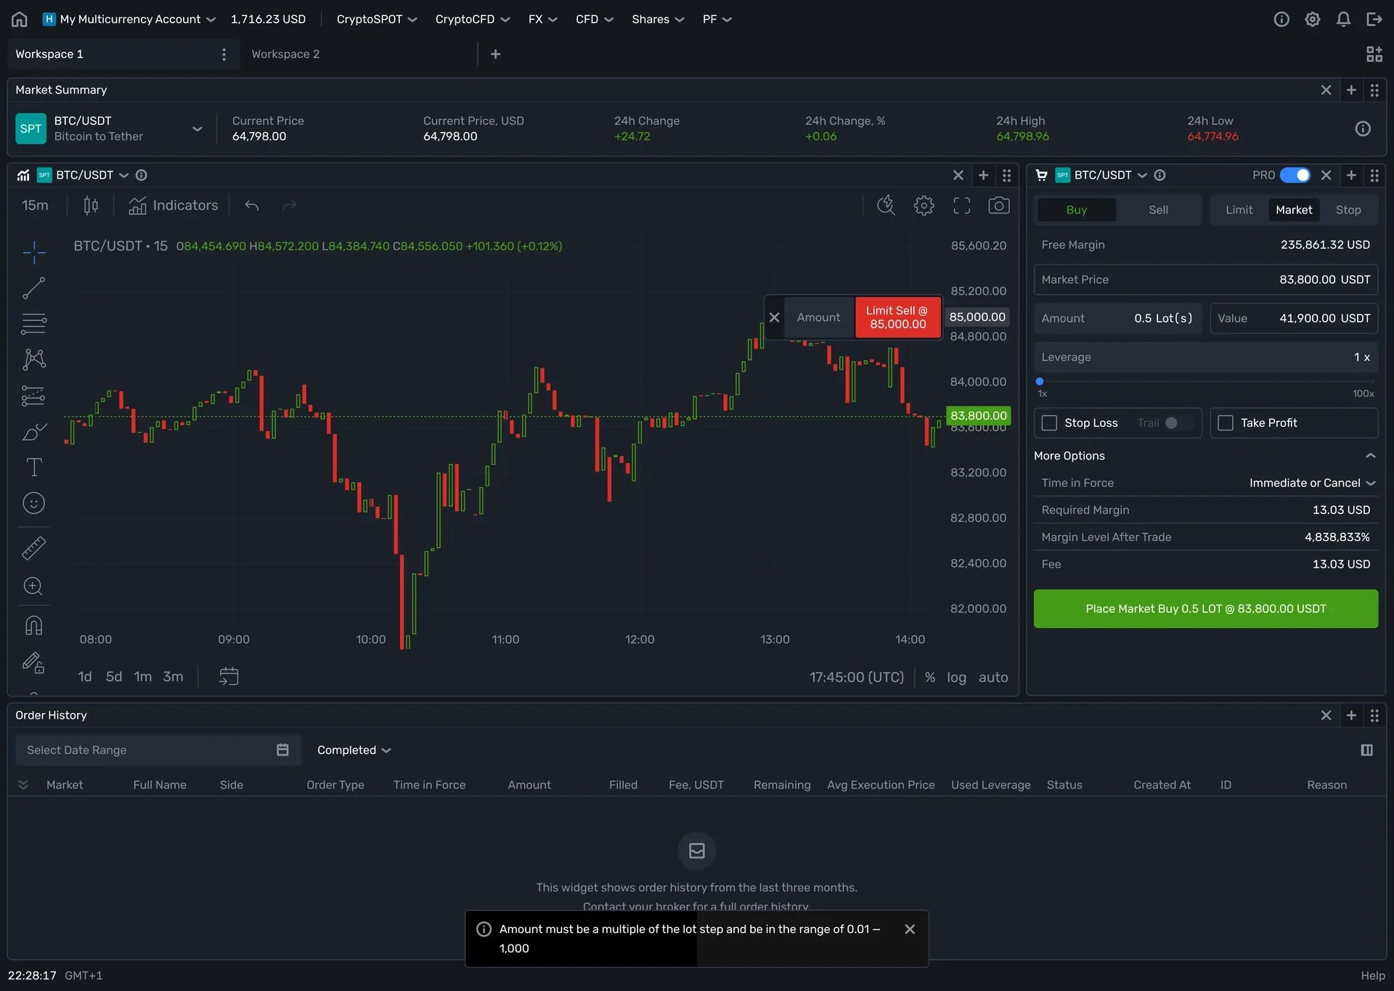Open chart settings gear
The image size is (1394, 991).
924,205
